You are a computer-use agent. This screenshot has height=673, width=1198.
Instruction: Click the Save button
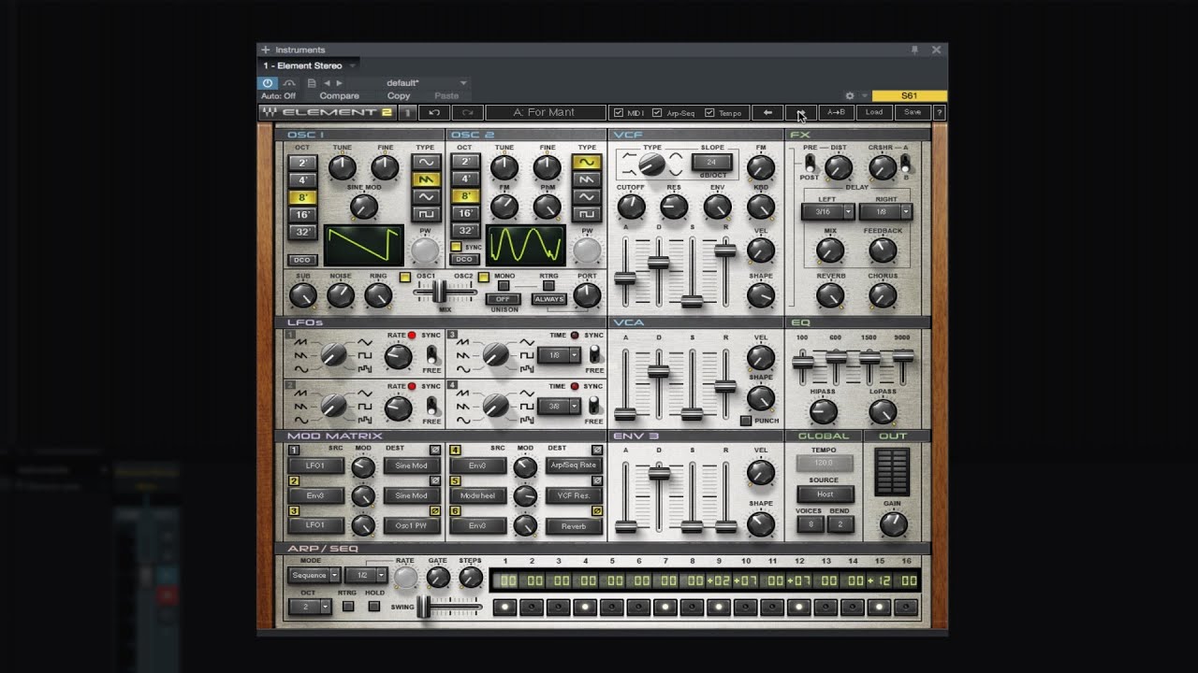coord(913,112)
